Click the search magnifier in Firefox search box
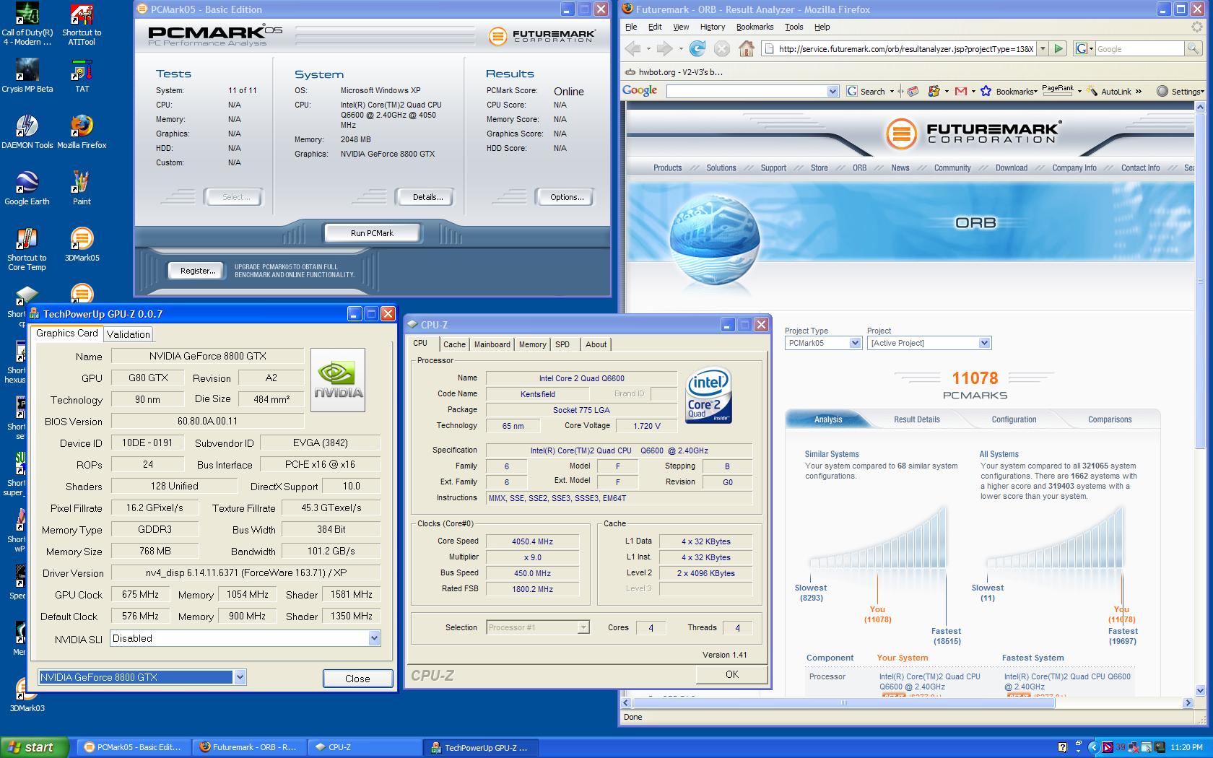 (x=1194, y=48)
